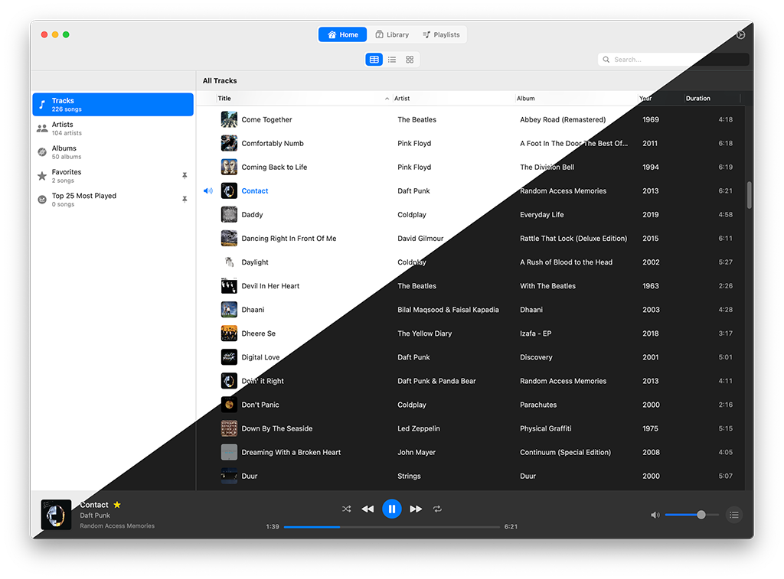Unpin the Top 25 Most Played pin icon
Screen dimensions: 784x579
(x=185, y=200)
